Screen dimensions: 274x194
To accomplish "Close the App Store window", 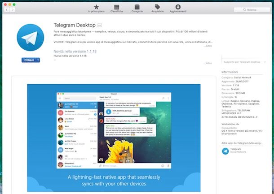I will pos(5,4).
